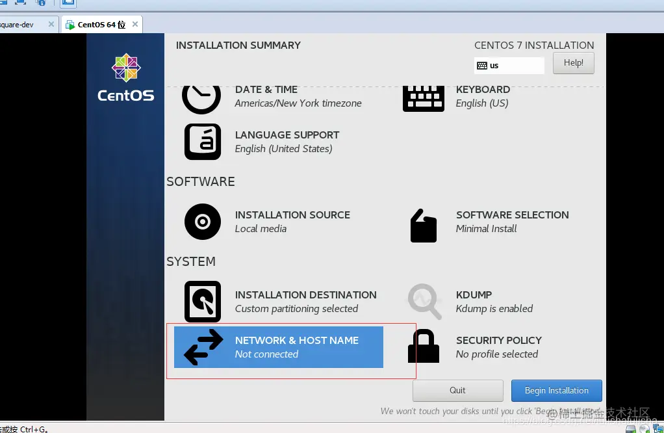
Task: Open KDUMP label
Action: (474, 295)
